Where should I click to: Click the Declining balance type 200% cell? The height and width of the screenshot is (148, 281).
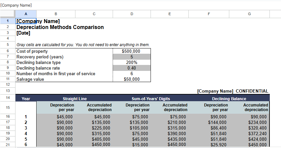(x=131, y=62)
